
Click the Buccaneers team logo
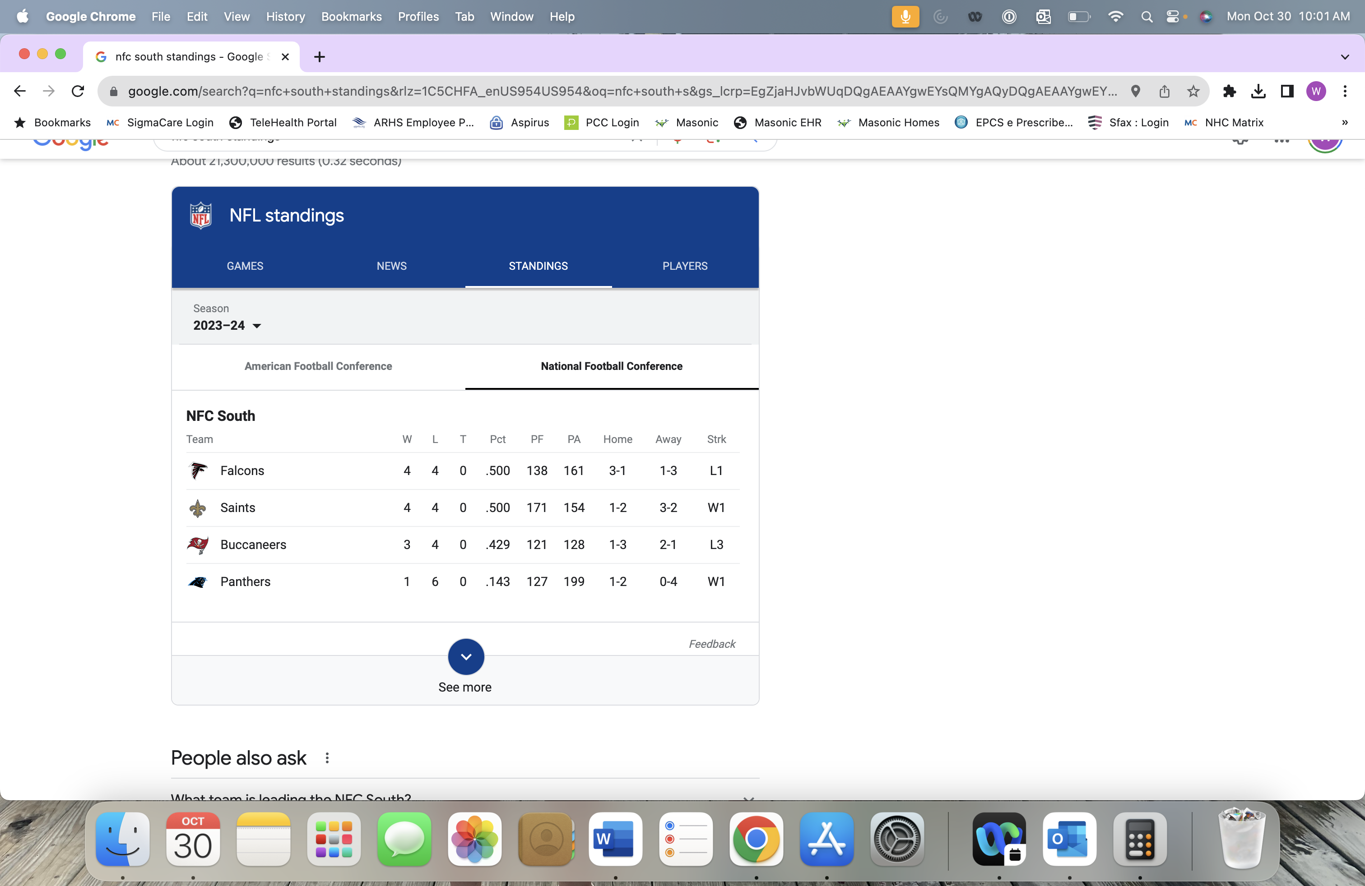[x=198, y=545]
